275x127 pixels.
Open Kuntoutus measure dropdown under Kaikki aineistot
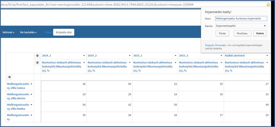click(x=267, y=62)
